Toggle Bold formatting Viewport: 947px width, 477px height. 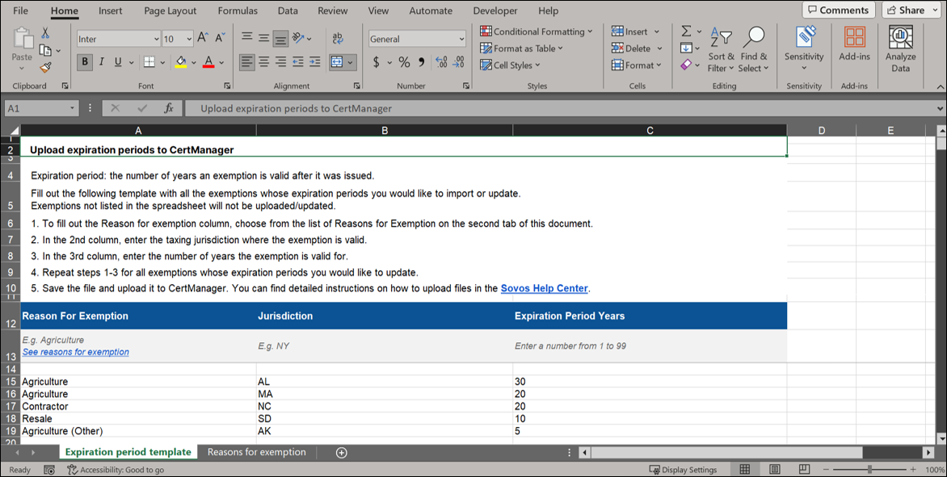coord(85,62)
